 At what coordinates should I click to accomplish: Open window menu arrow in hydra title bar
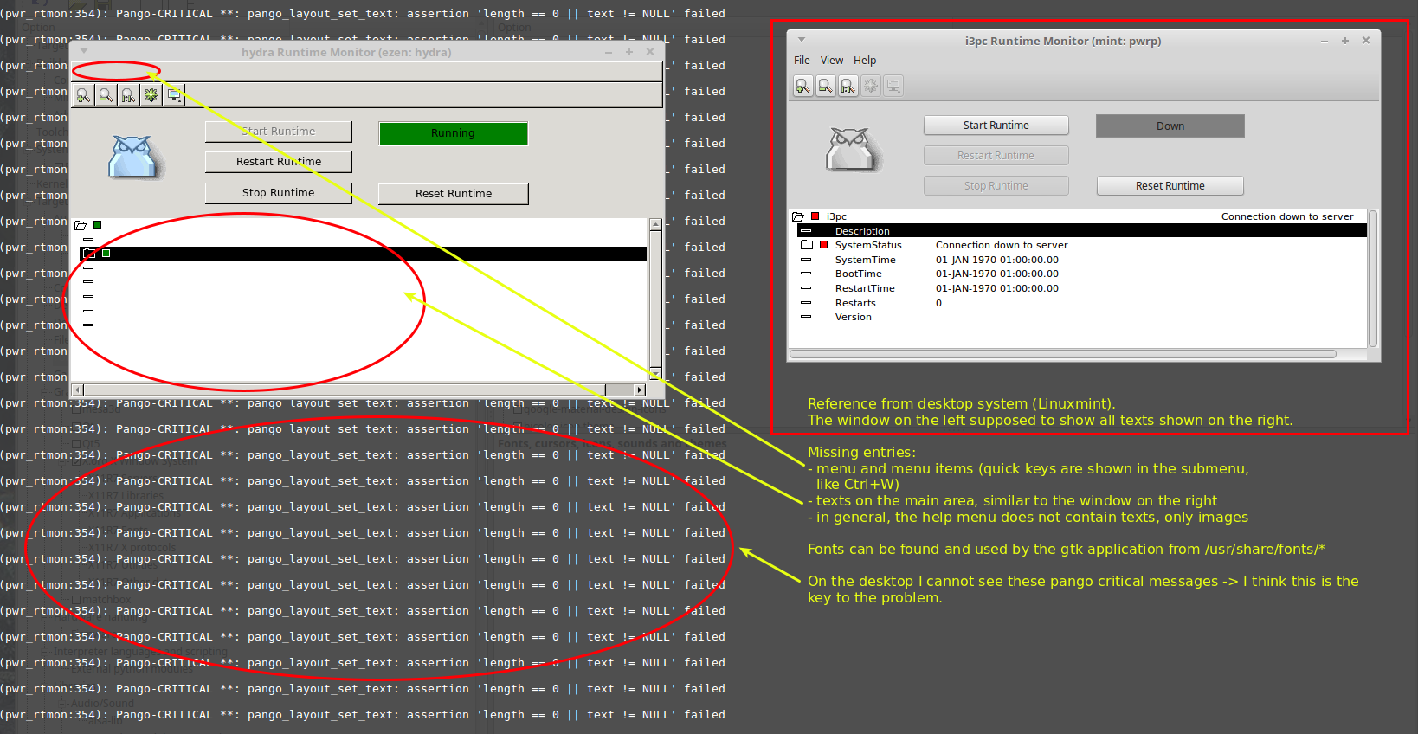[x=84, y=52]
